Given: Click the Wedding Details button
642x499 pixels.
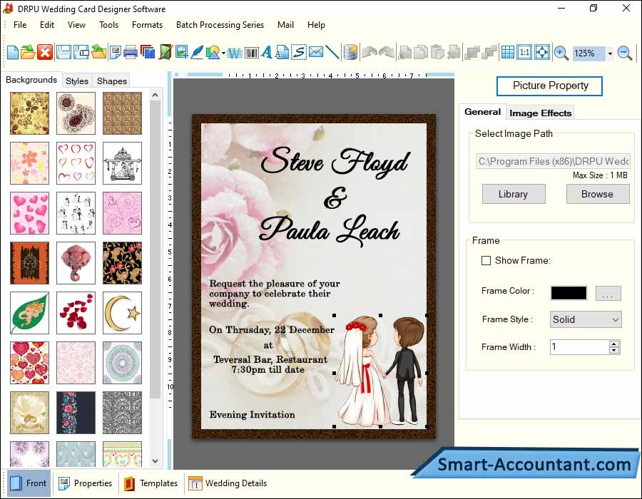Looking at the screenshot, I should [228, 483].
